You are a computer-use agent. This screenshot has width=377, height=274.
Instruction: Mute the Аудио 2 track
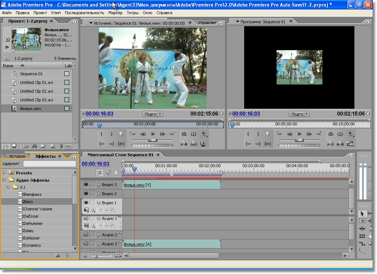tap(86, 235)
